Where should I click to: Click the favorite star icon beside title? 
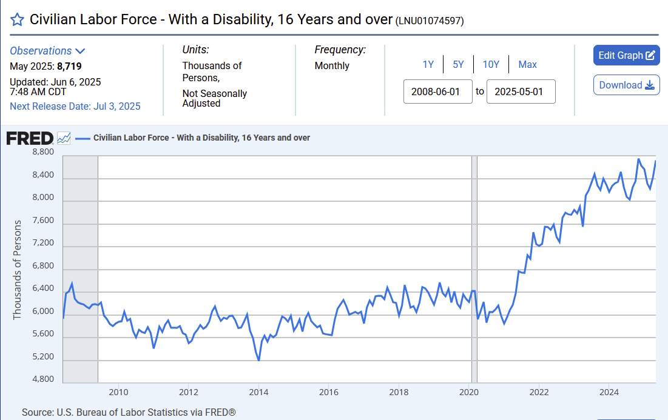pyautogui.click(x=17, y=19)
